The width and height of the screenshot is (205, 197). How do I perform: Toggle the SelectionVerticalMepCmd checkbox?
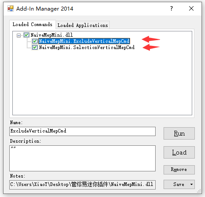[35, 47]
